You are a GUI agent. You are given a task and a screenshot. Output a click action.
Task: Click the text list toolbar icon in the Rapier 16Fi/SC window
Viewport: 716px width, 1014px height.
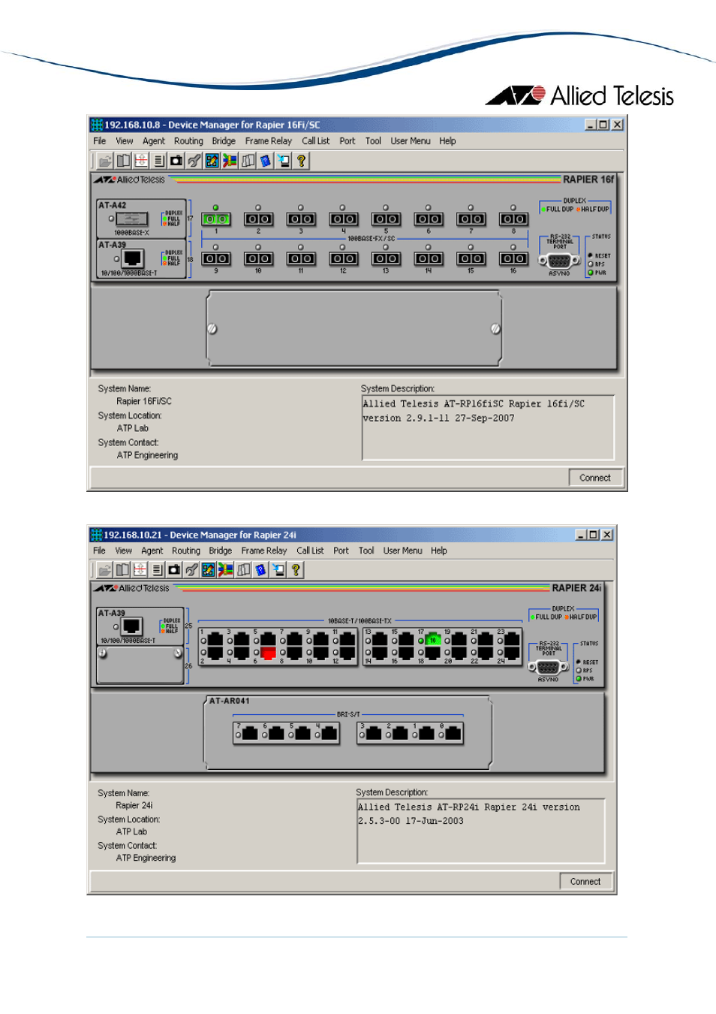tap(158, 161)
